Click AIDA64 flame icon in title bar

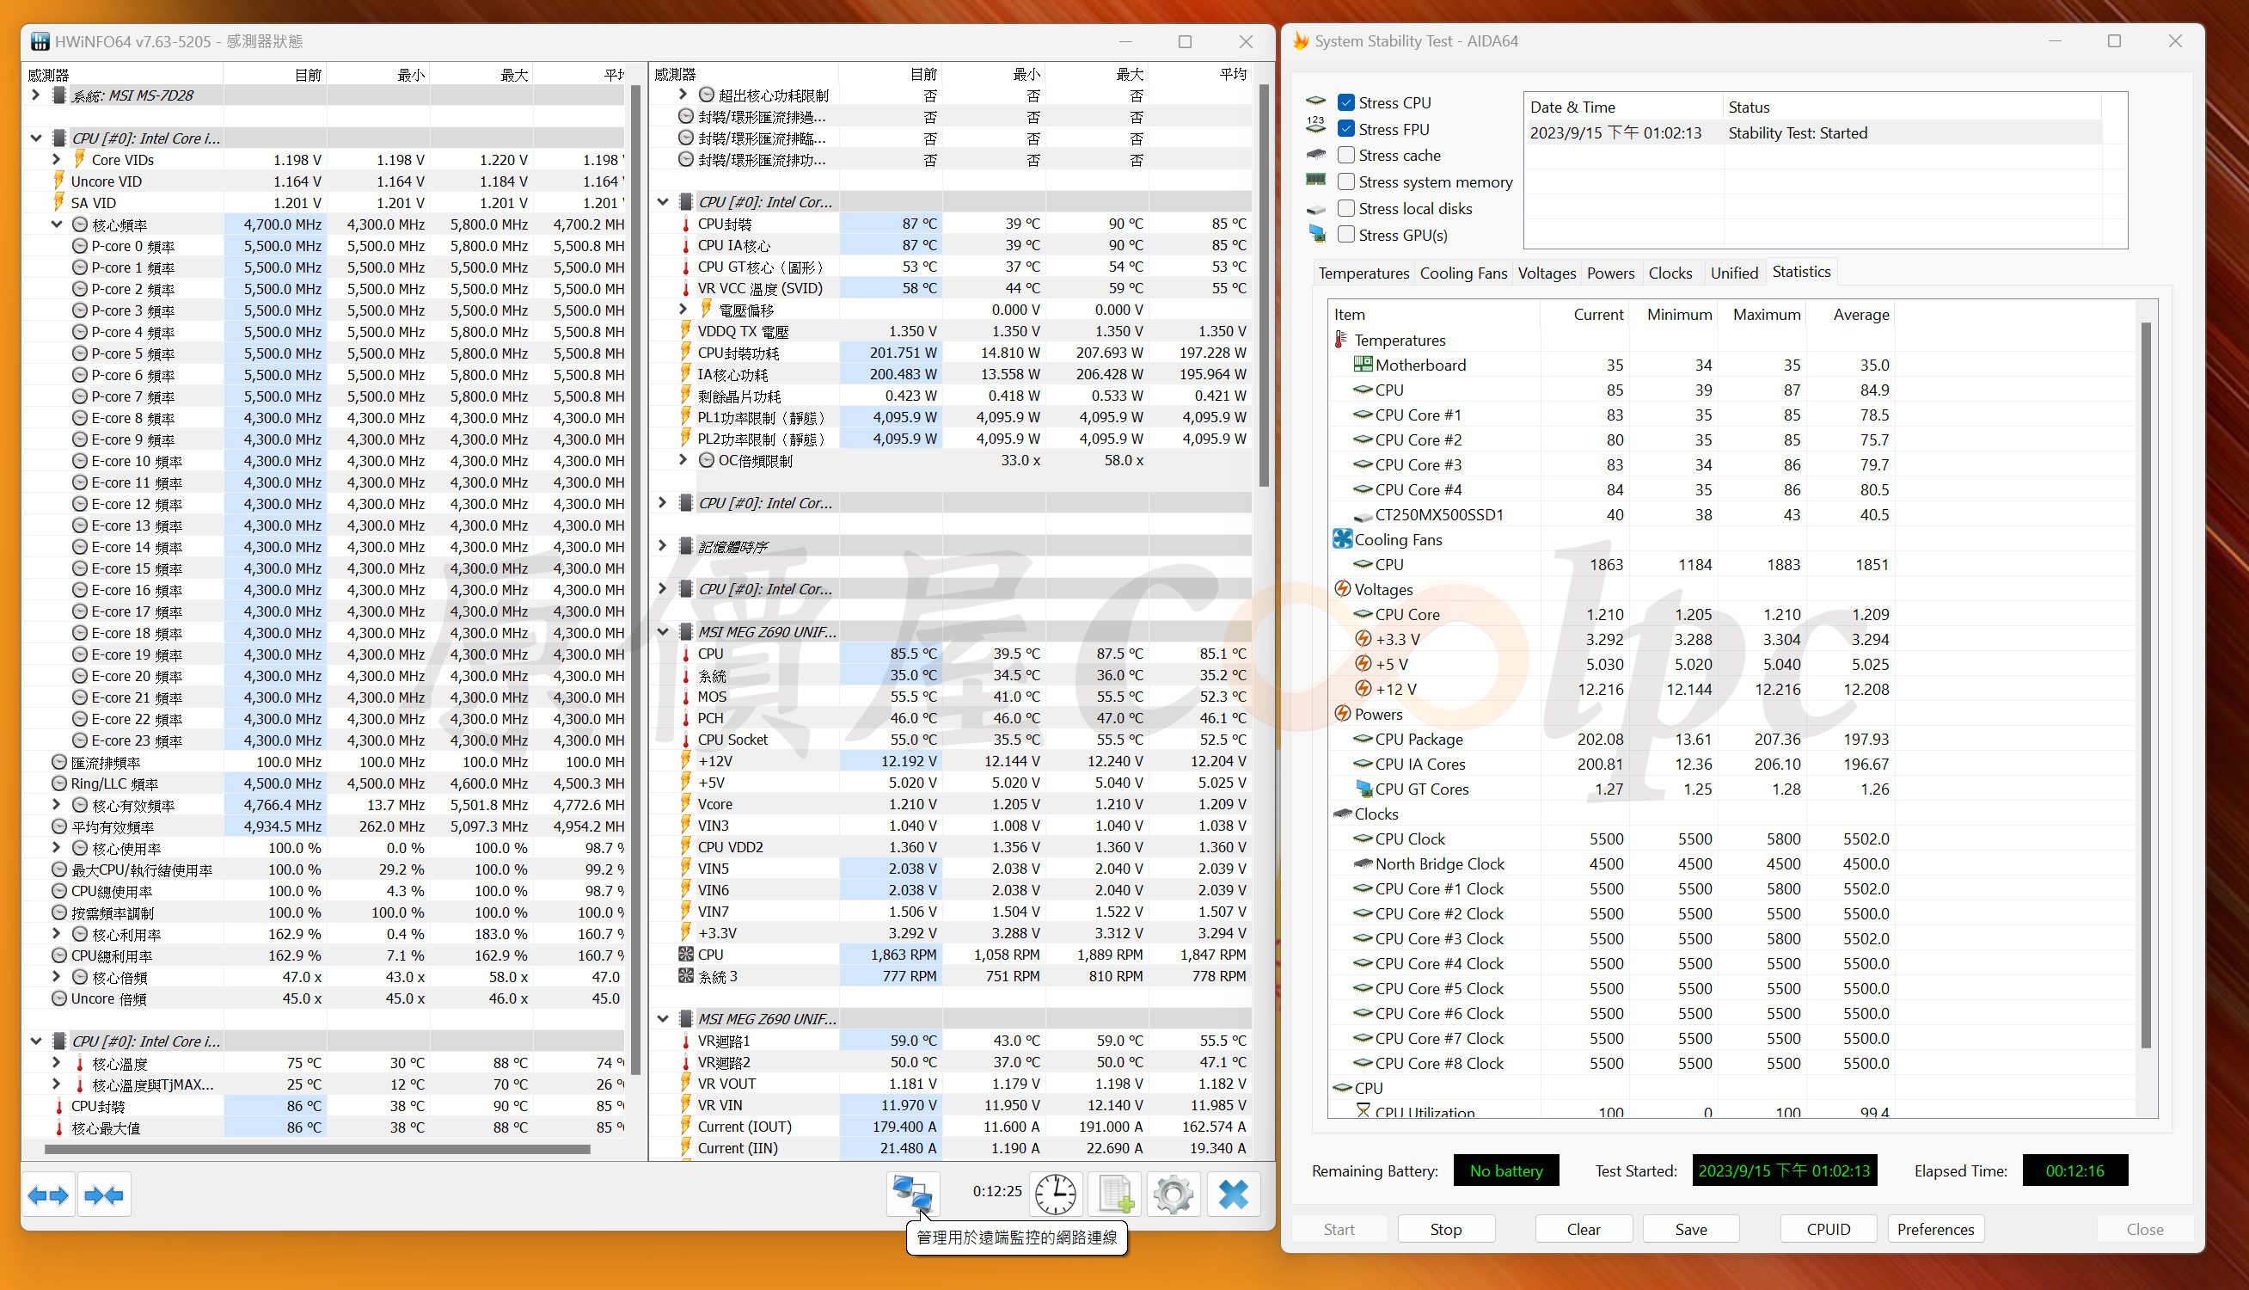tap(1300, 40)
